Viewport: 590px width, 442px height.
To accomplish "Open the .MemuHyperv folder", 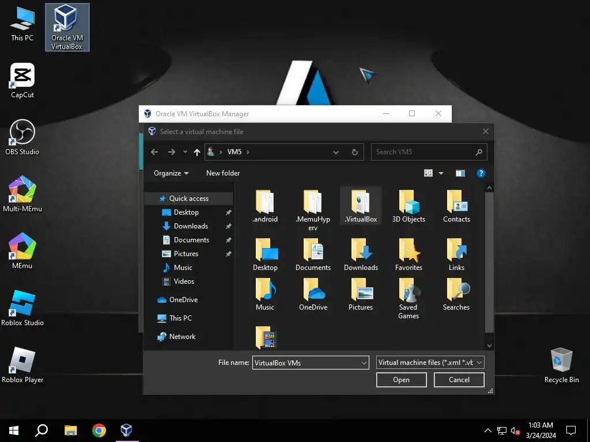I will coord(313,210).
